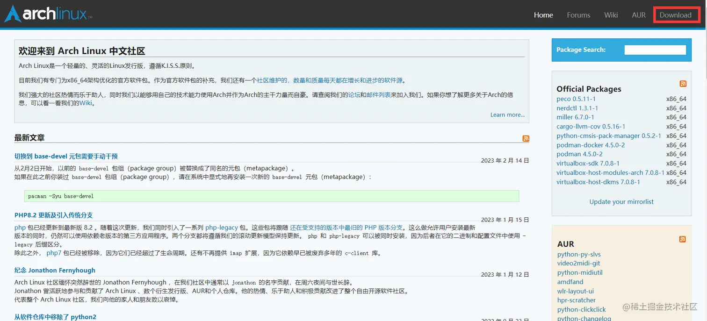Open article 从软件仓库中移除了 python2

coord(55,317)
